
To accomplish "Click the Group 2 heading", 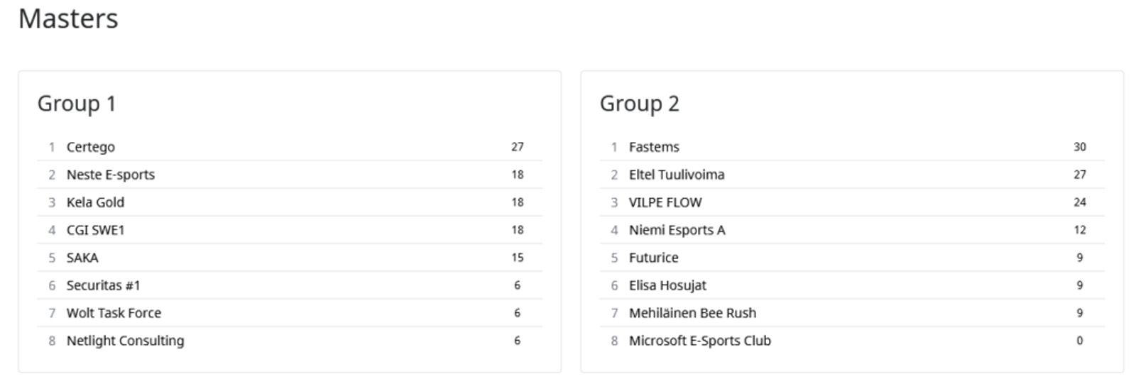I will click(639, 104).
